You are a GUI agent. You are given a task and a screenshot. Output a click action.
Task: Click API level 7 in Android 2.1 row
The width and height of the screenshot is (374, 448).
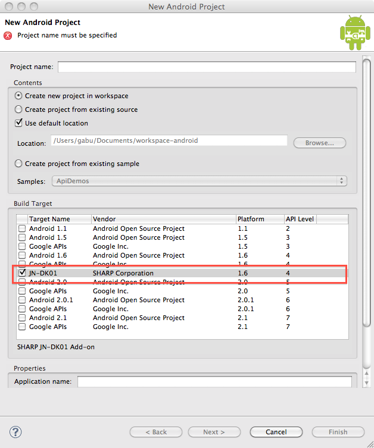[x=288, y=318]
